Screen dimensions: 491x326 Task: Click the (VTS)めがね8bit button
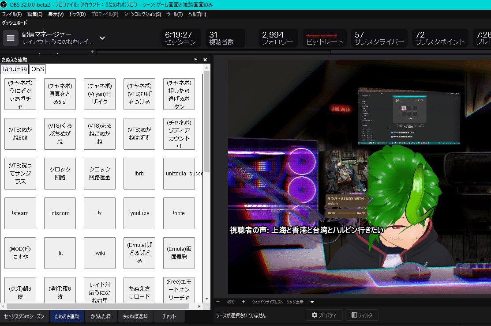tap(20, 134)
